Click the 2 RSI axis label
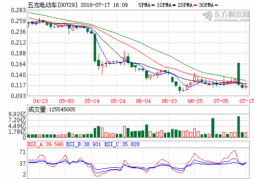Screen dimensions: 255x179 (25, 175)
